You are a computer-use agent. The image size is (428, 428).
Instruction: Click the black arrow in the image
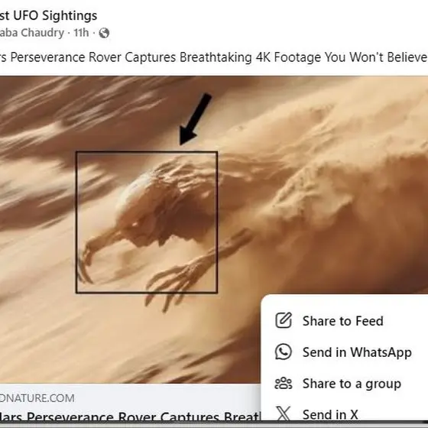(195, 119)
